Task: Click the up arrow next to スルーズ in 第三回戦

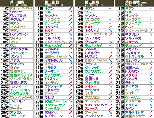Action: tap(110, 109)
